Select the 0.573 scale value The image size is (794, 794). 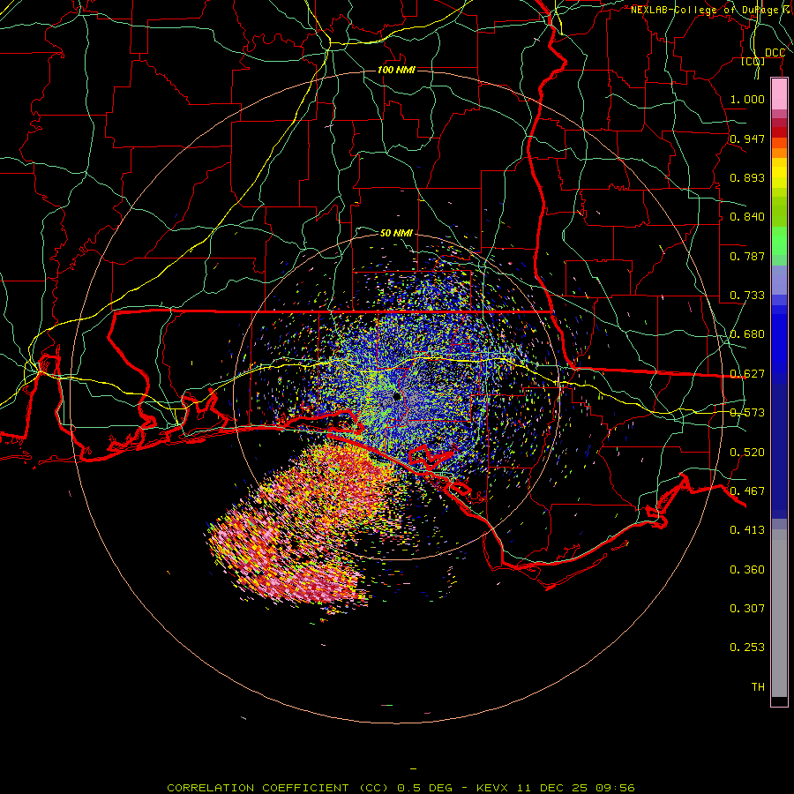point(747,412)
